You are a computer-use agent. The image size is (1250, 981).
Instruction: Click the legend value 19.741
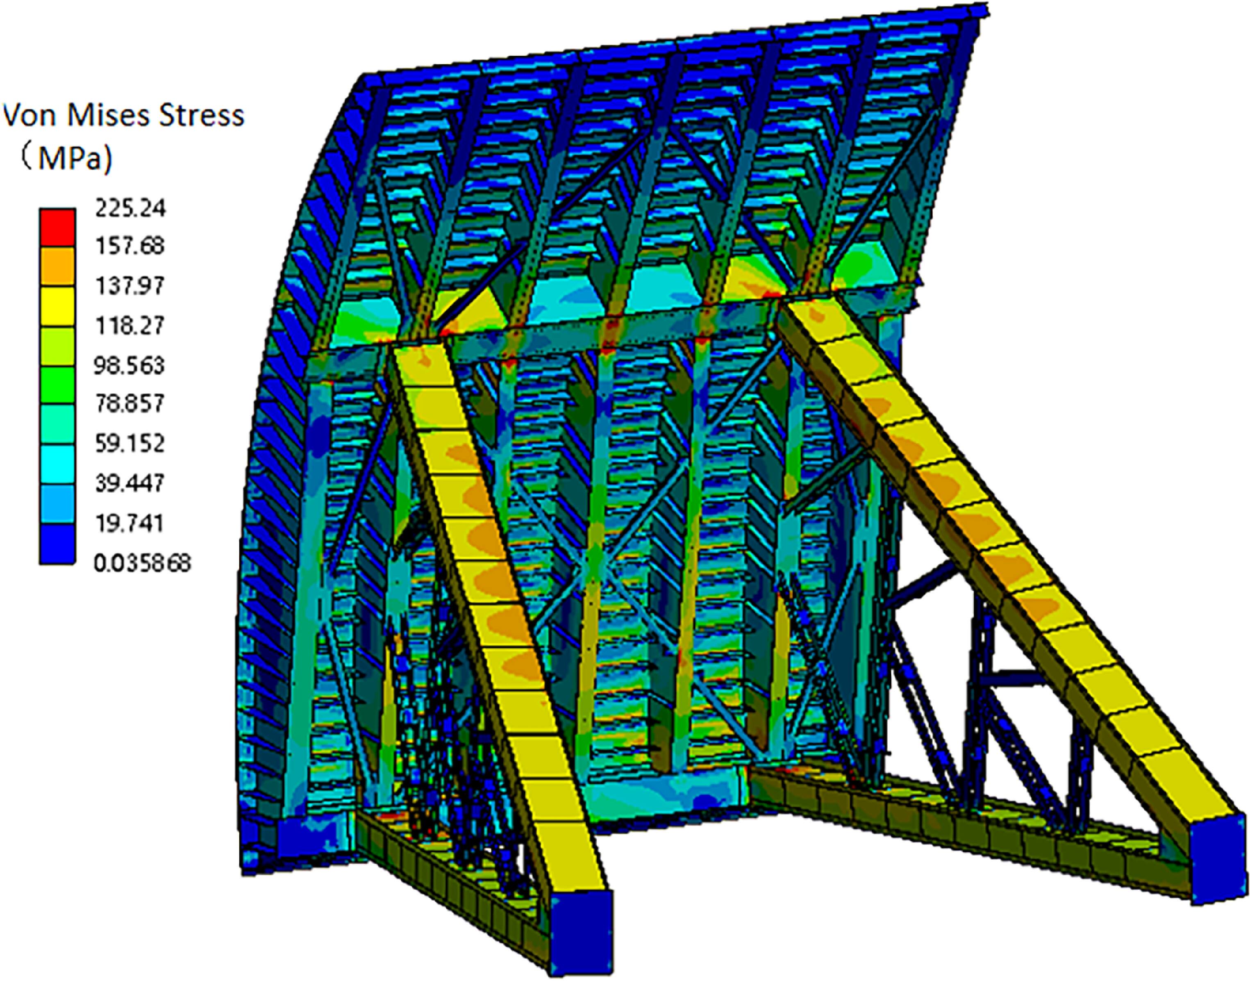[130, 523]
